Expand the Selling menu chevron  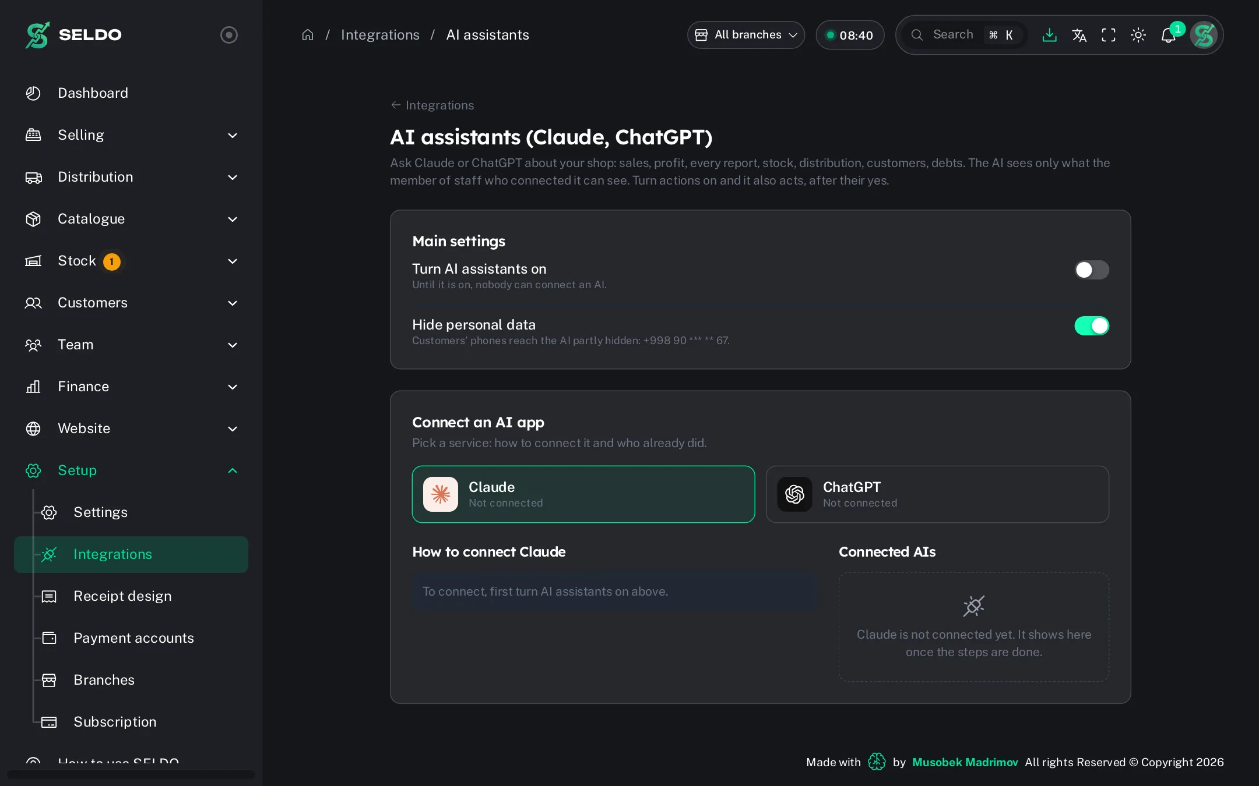233,135
